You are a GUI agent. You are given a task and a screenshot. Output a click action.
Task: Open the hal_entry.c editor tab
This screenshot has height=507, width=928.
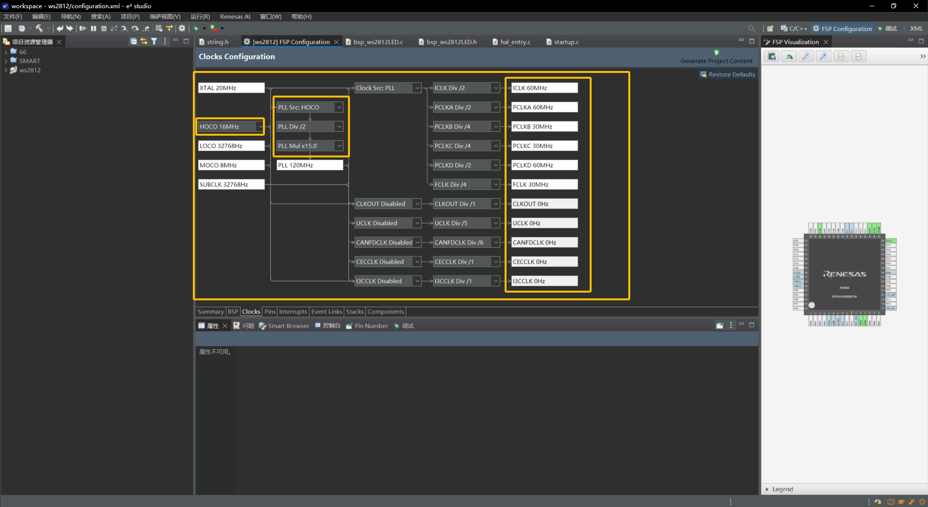point(511,42)
